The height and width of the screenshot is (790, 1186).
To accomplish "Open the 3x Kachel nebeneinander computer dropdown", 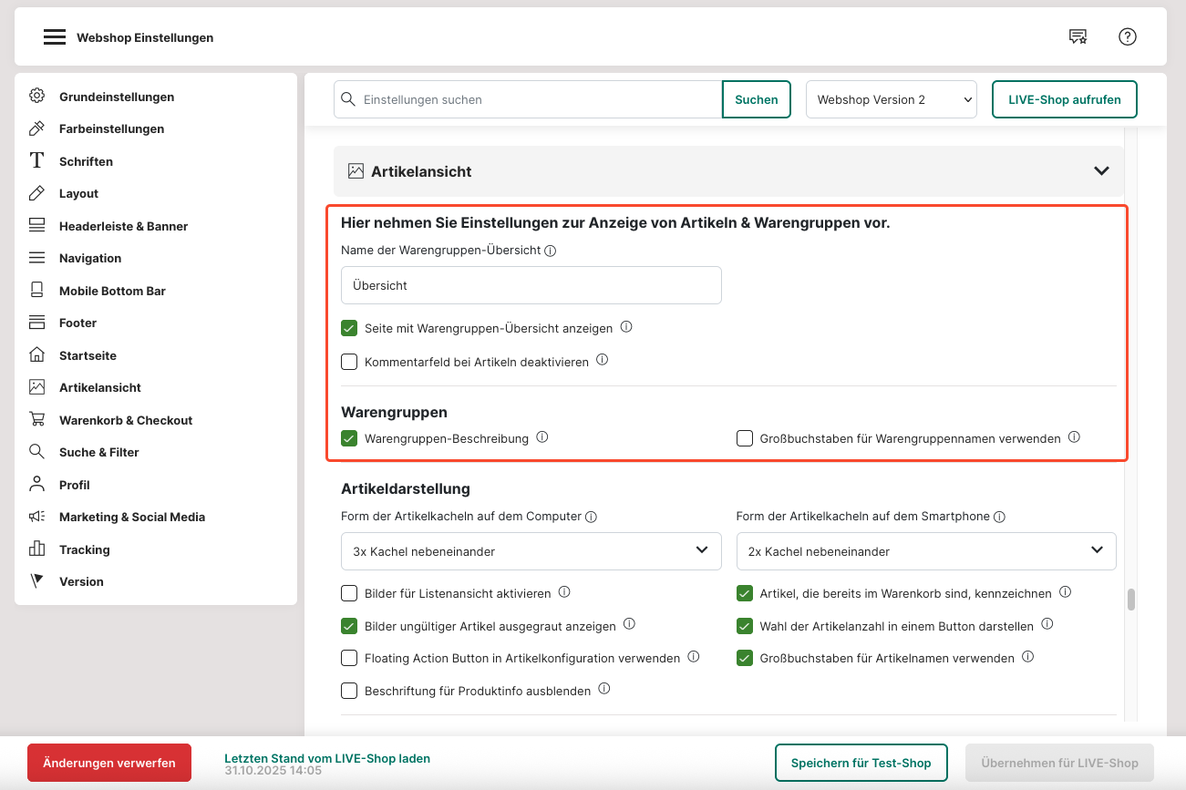I will [x=531, y=551].
